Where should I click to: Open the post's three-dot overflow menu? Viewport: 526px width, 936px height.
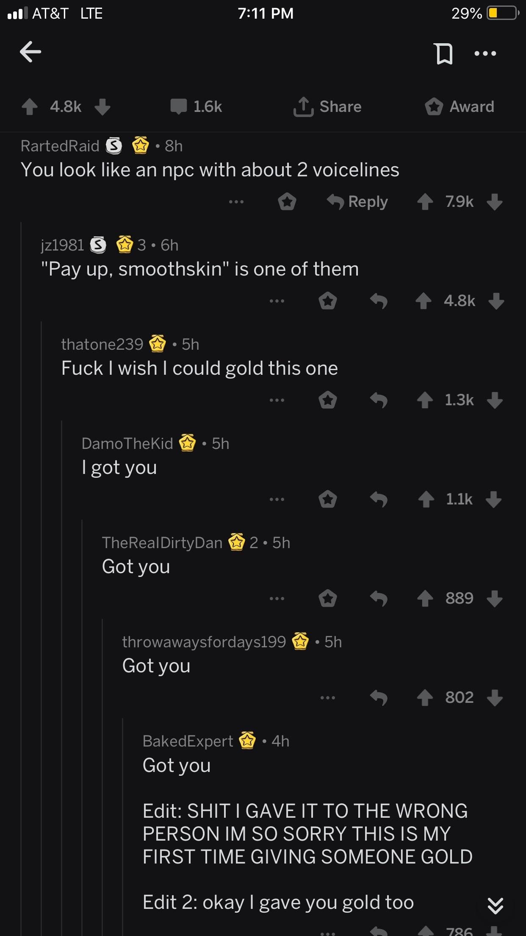click(x=485, y=53)
